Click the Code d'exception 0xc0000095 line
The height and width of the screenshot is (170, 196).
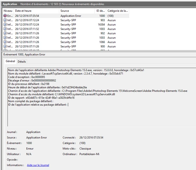27,77
